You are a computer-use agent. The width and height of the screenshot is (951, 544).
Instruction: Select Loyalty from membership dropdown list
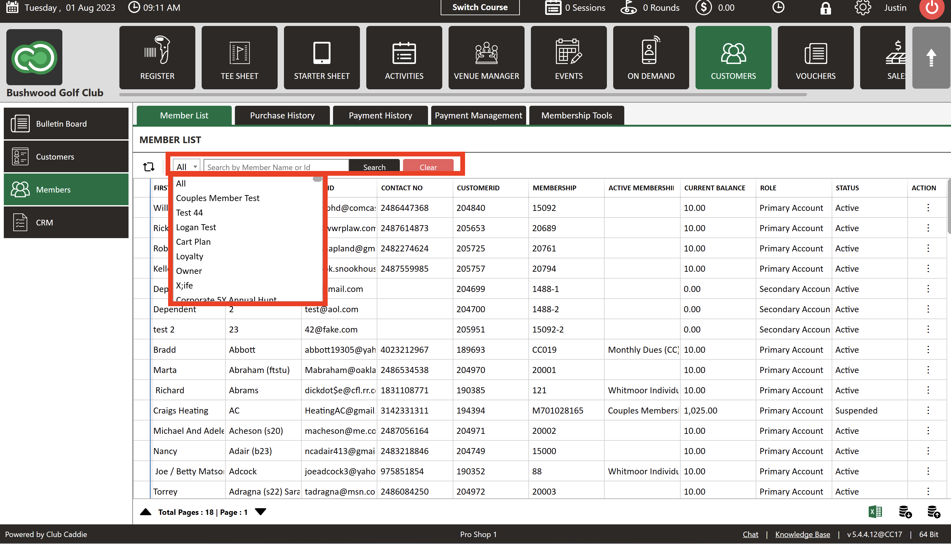189,256
